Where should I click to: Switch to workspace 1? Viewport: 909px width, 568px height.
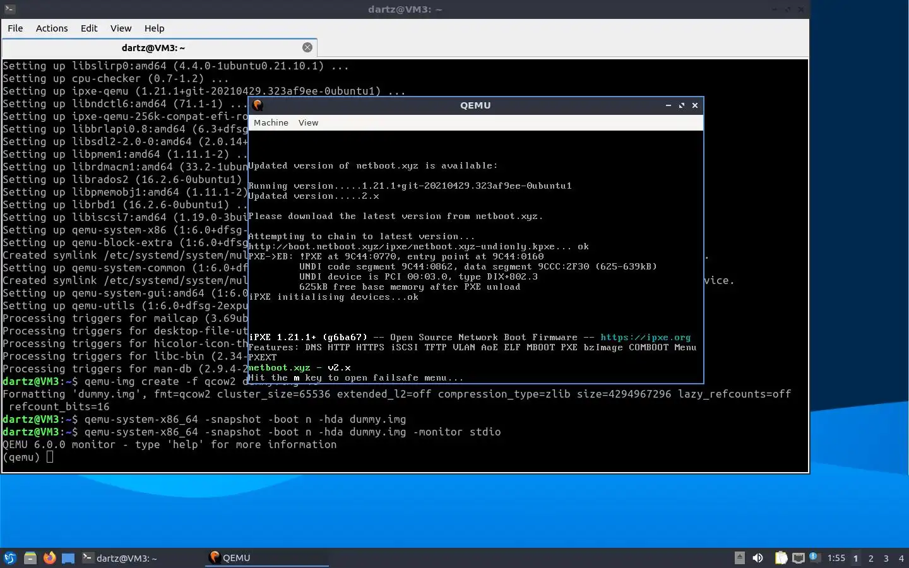pyautogui.click(x=856, y=558)
